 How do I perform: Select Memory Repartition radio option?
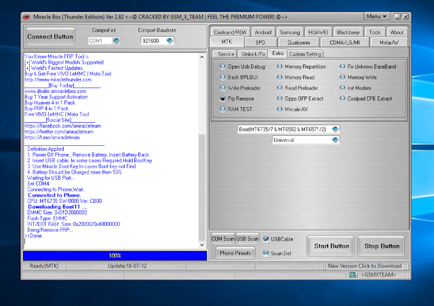pyautogui.click(x=279, y=66)
